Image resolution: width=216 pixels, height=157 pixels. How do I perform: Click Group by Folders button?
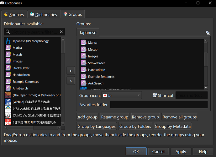click(x=135, y=126)
